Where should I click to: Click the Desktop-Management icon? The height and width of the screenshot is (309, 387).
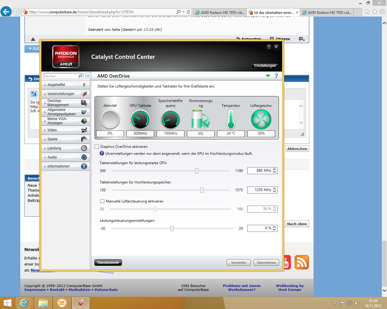pyautogui.click(x=84, y=103)
